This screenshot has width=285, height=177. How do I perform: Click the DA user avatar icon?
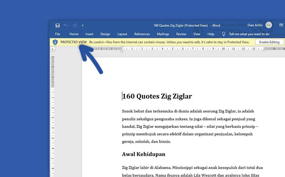[x=269, y=25]
